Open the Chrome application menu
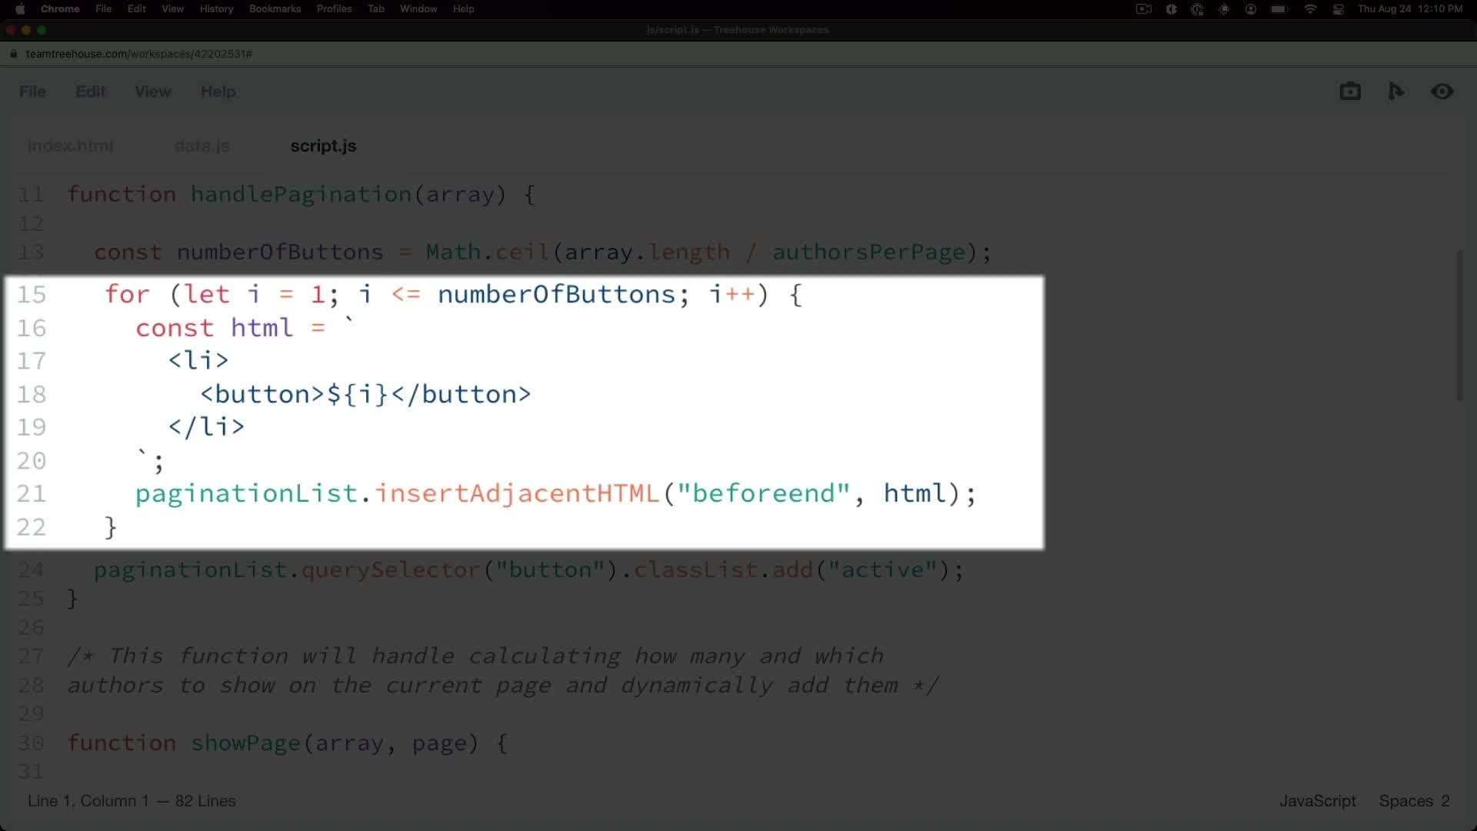Viewport: 1477px width, 831px height. point(60,9)
